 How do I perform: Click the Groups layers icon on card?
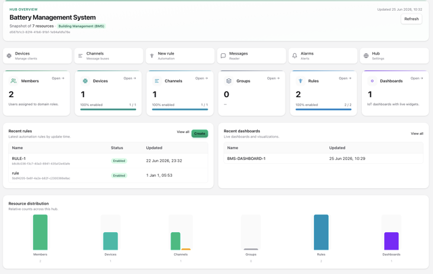(229, 81)
